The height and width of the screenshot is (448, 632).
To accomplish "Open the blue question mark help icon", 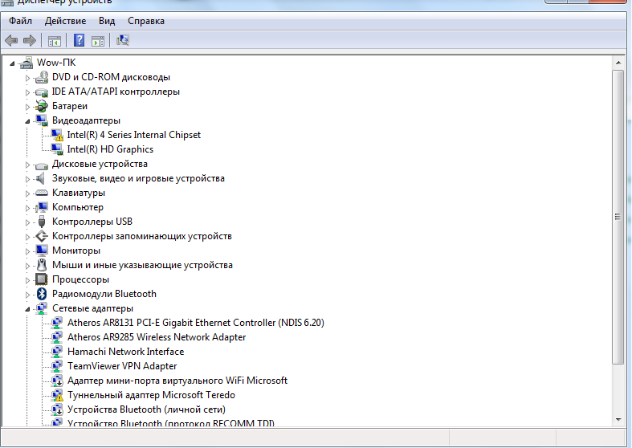I will point(79,40).
